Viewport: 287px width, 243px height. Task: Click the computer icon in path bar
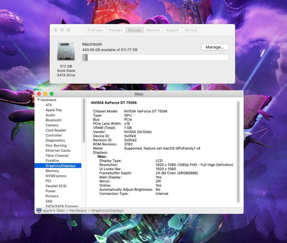39,211
